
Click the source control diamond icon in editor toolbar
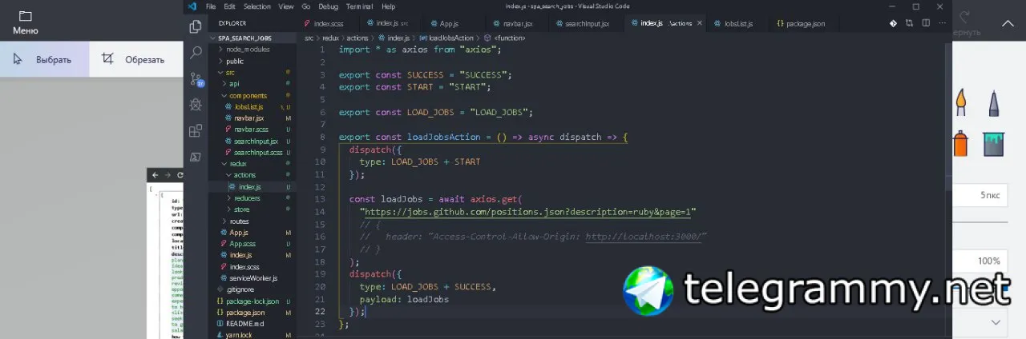[x=893, y=24]
